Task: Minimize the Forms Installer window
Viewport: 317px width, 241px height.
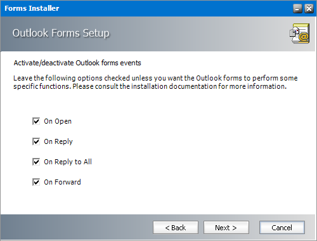Action: pyautogui.click(x=297, y=9)
